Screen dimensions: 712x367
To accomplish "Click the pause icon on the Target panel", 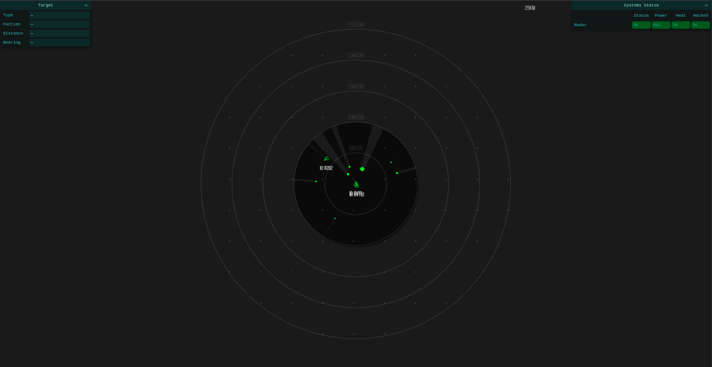I will pyautogui.click(x=86, y=5).
